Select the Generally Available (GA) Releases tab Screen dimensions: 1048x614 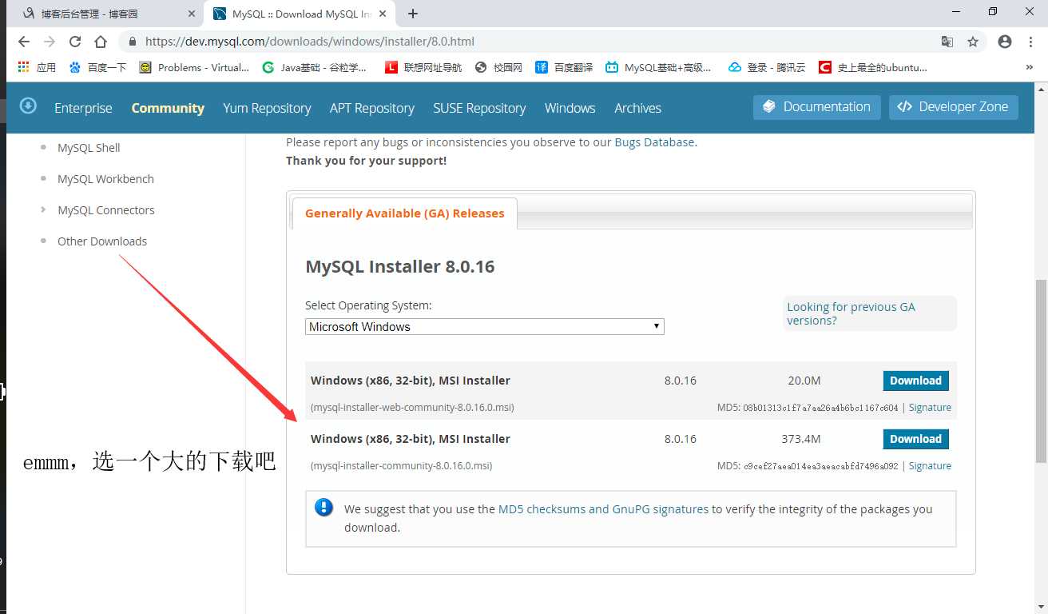[x=405, y=213]
